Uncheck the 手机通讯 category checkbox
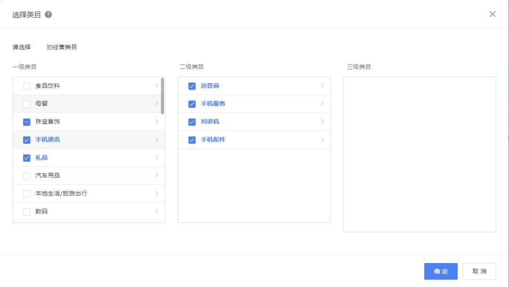Screen dimensions: 509x287 [x=27, y=139]
